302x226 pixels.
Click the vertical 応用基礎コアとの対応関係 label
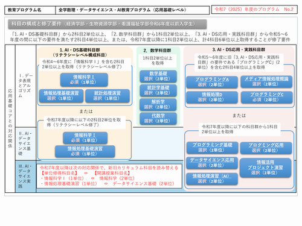click(10, 119)
